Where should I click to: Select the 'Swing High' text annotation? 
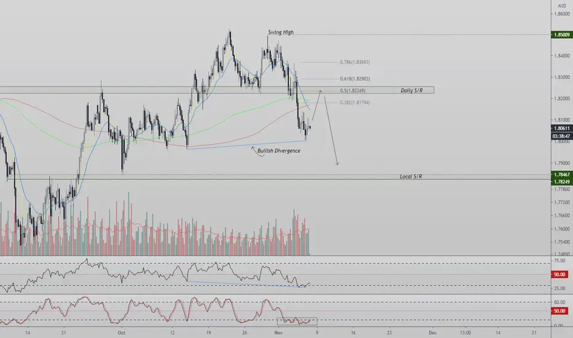click(280, 32)
